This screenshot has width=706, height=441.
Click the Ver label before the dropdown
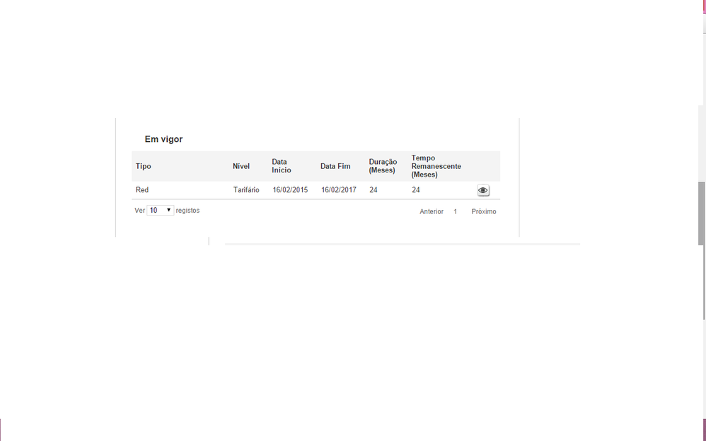(139, 211)
